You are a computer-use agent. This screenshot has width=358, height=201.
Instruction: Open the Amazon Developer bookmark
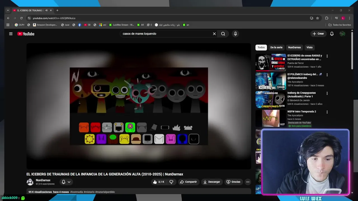pyautogui.click(x=45, y=25)
